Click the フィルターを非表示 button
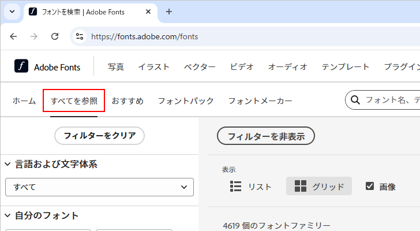 click(266, 136)
